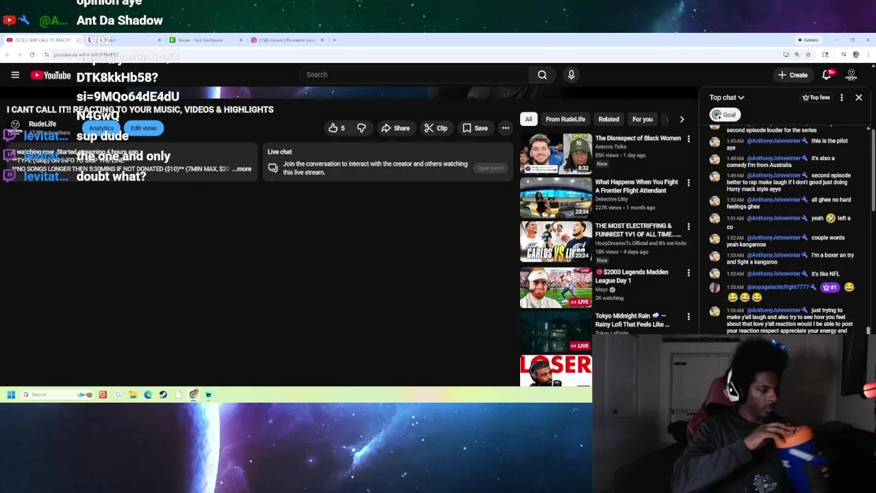
Task: Open chat options three-dot menu
Action: tap(842, 98)
